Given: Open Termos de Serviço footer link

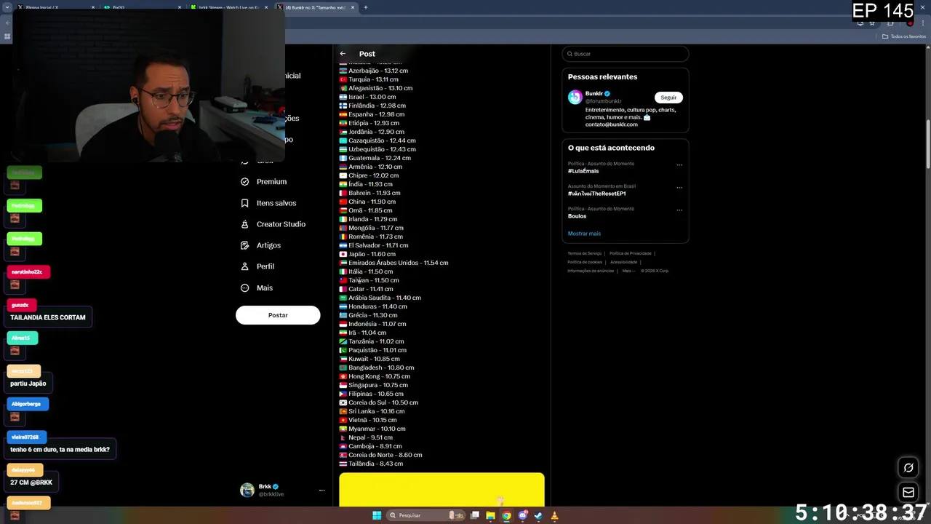Looking at the screenshot, I should click(x=584, y=253).
